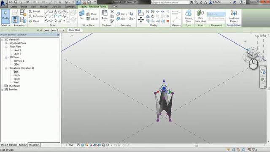Click the Help question mark icon
Image resolution: width=270 pixels, height=152 pixels.
click(x=241, y=2)
